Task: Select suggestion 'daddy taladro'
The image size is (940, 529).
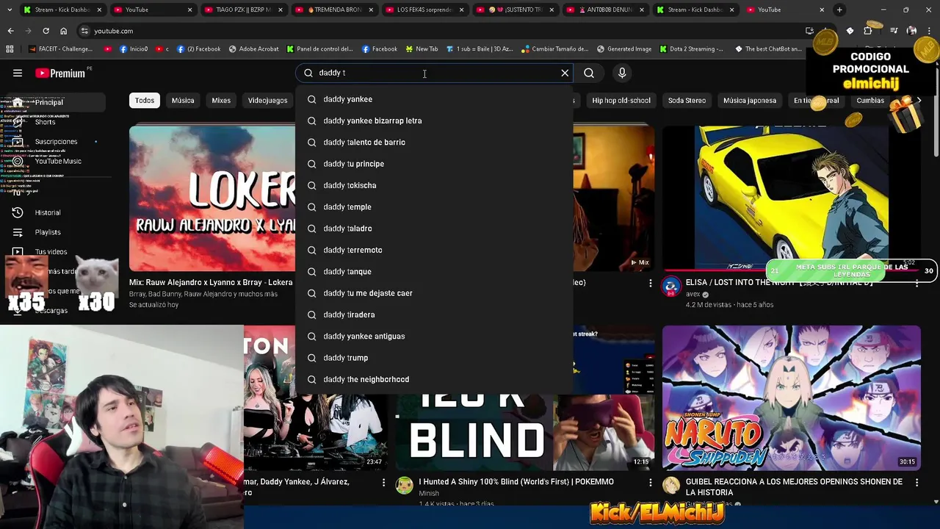Action: 434,228
